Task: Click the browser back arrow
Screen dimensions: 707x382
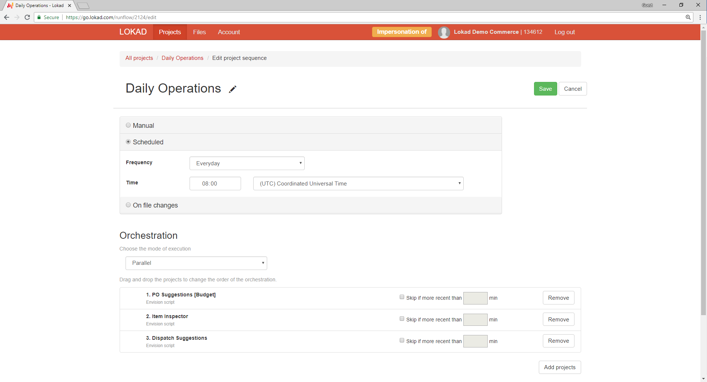Action: tap(7, 17)
